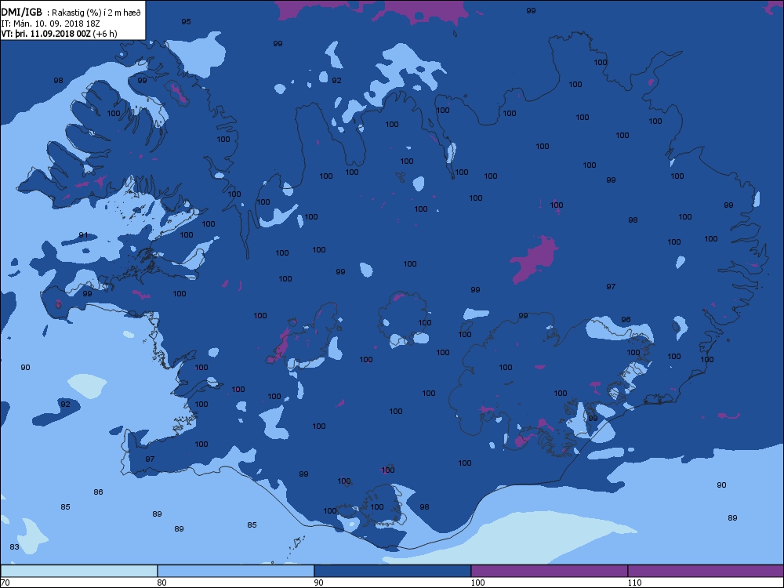This screenshot has width=784, height=588.
Task: Click the humidity value '96' on the map
Action: [626, 320]
